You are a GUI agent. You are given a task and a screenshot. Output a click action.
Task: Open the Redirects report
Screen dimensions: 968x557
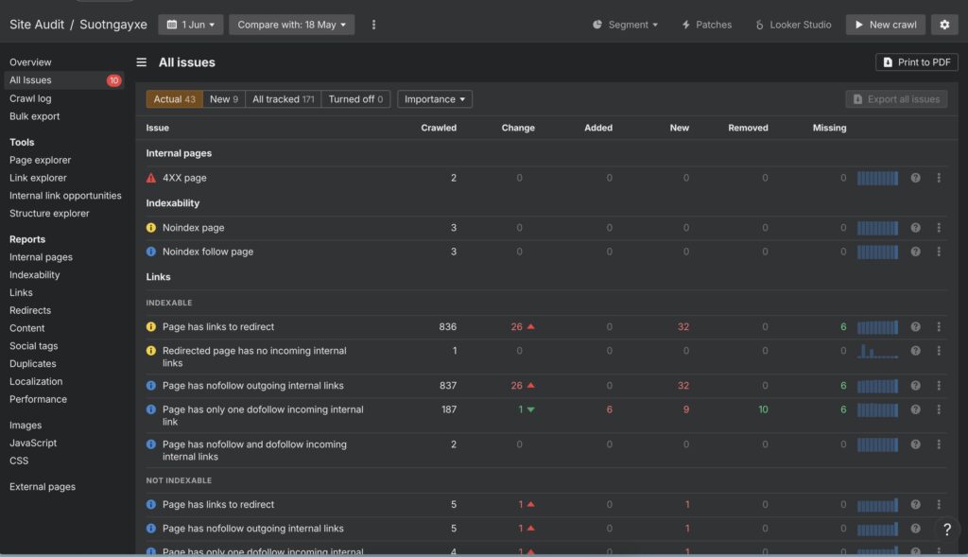[30, 310]
